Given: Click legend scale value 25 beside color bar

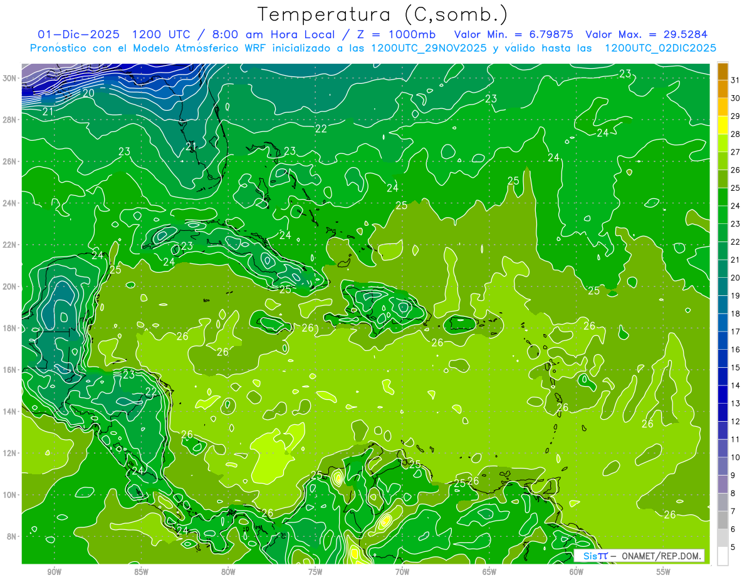Looking at the screenshot, I should (736, 188).
